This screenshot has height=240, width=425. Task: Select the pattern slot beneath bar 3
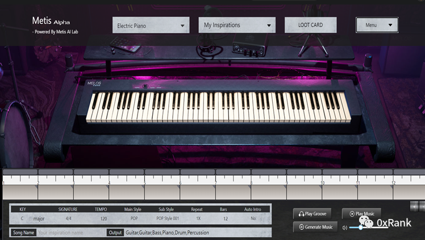pos(91,192)
